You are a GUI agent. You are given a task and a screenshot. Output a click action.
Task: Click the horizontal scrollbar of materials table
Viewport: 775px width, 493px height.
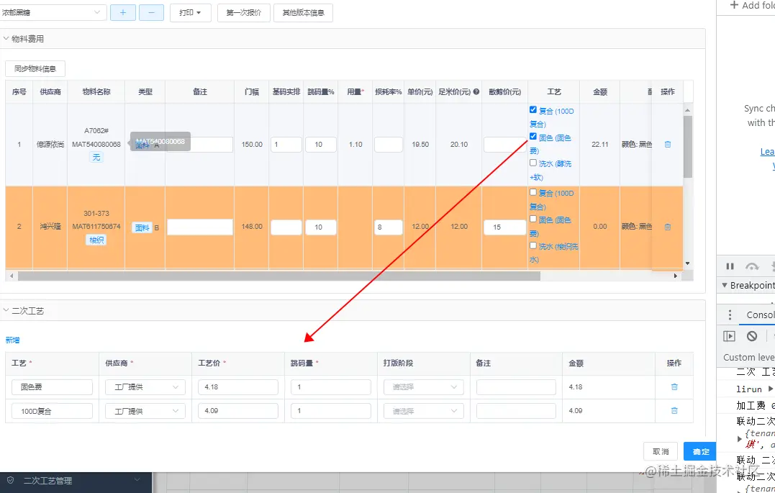click(x=279, y=276)
